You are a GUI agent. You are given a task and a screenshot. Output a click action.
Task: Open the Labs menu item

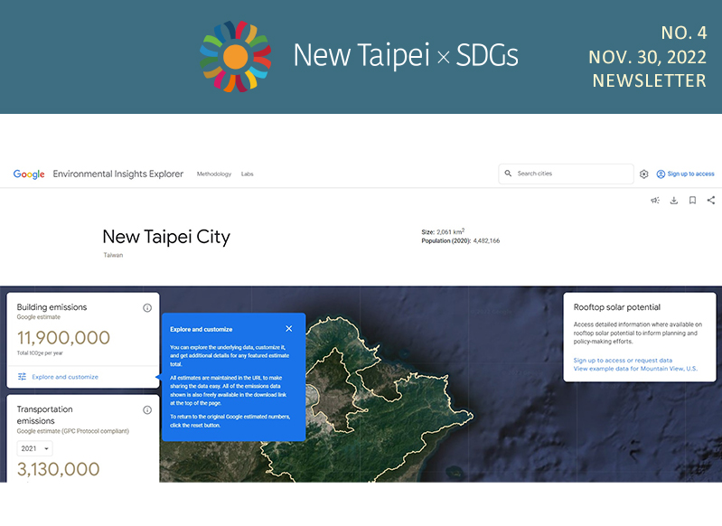(248, 174)
